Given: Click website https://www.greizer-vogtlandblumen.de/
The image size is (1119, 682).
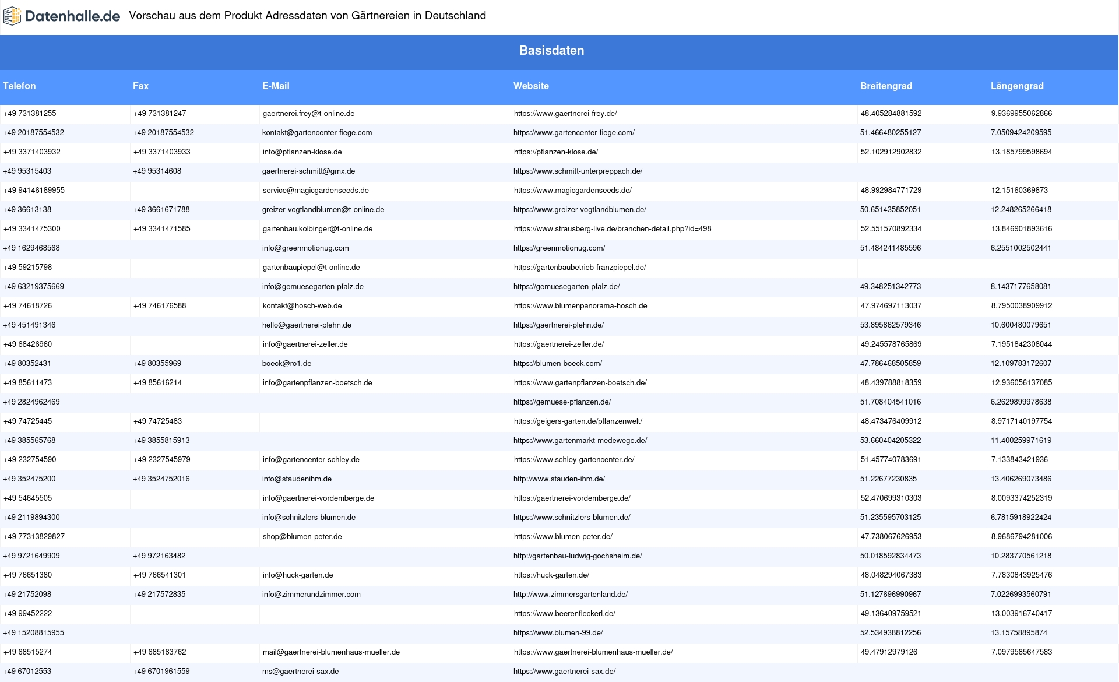Looking at the screenshot, I should coord(580,210).
